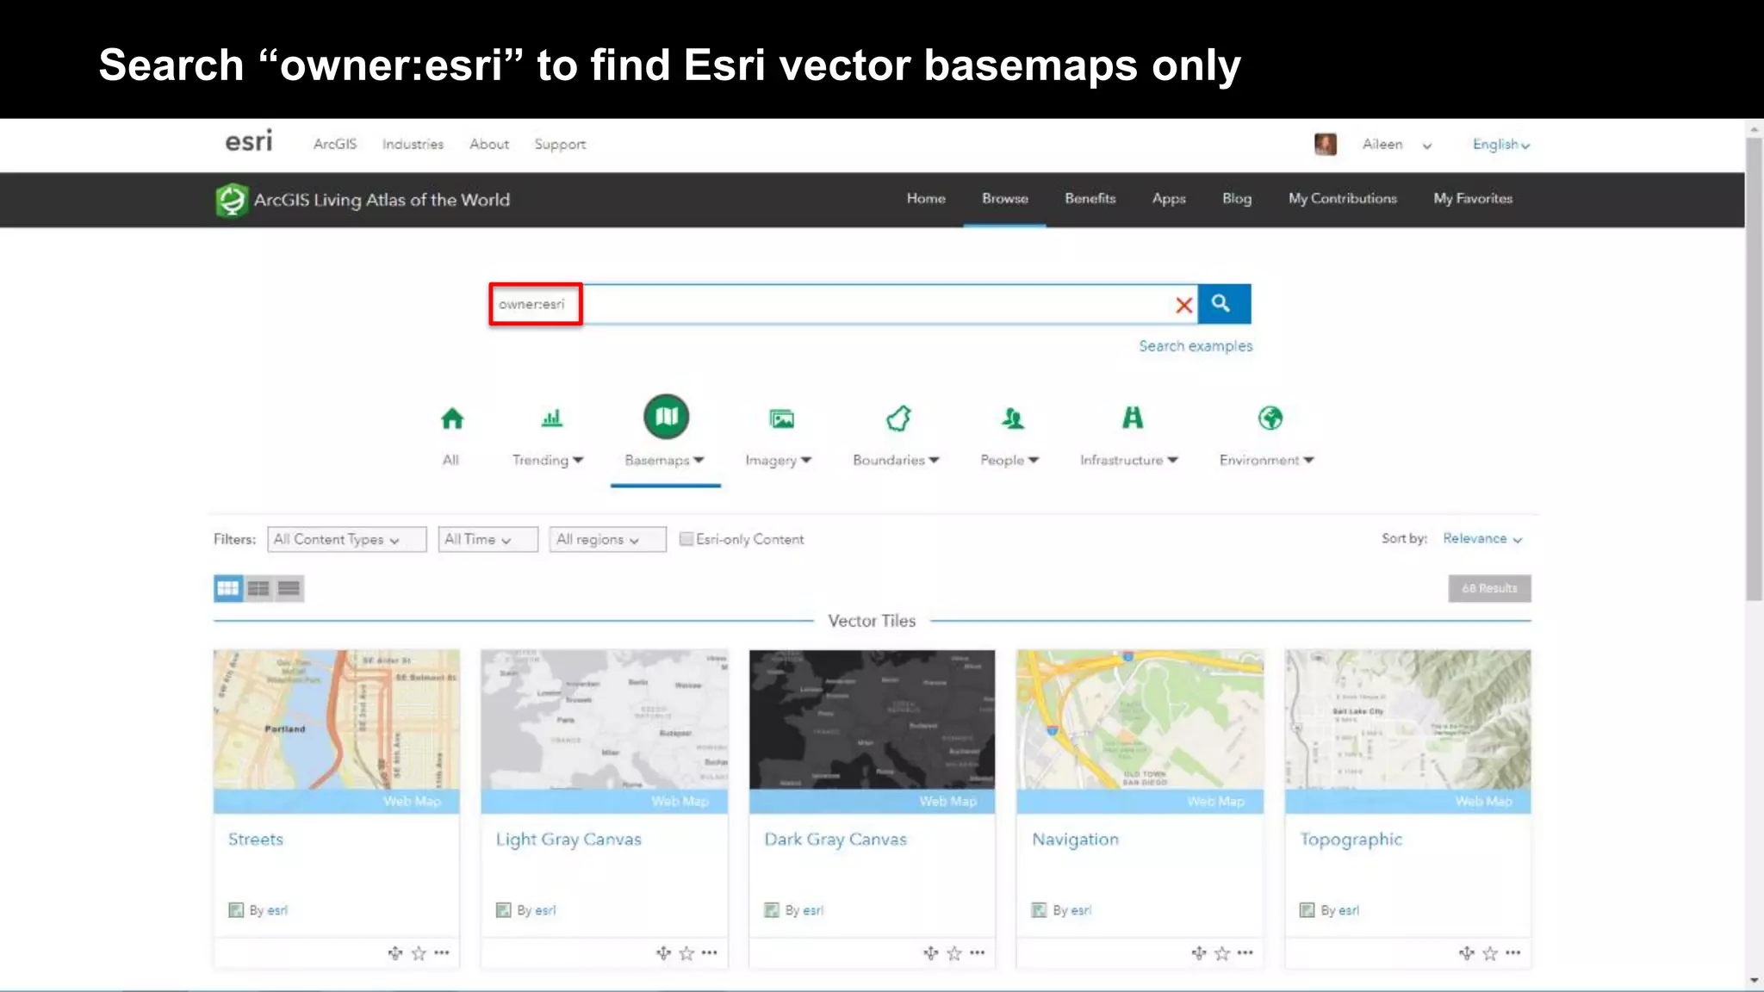The image size is (1764, 992).
Task: Open ArcGIS top menu link
Action: click(x=335, y=144)
